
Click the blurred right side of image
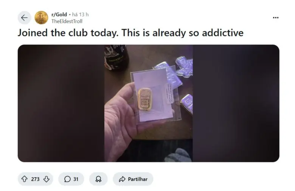pyautogui.click(x=236, y=103)
